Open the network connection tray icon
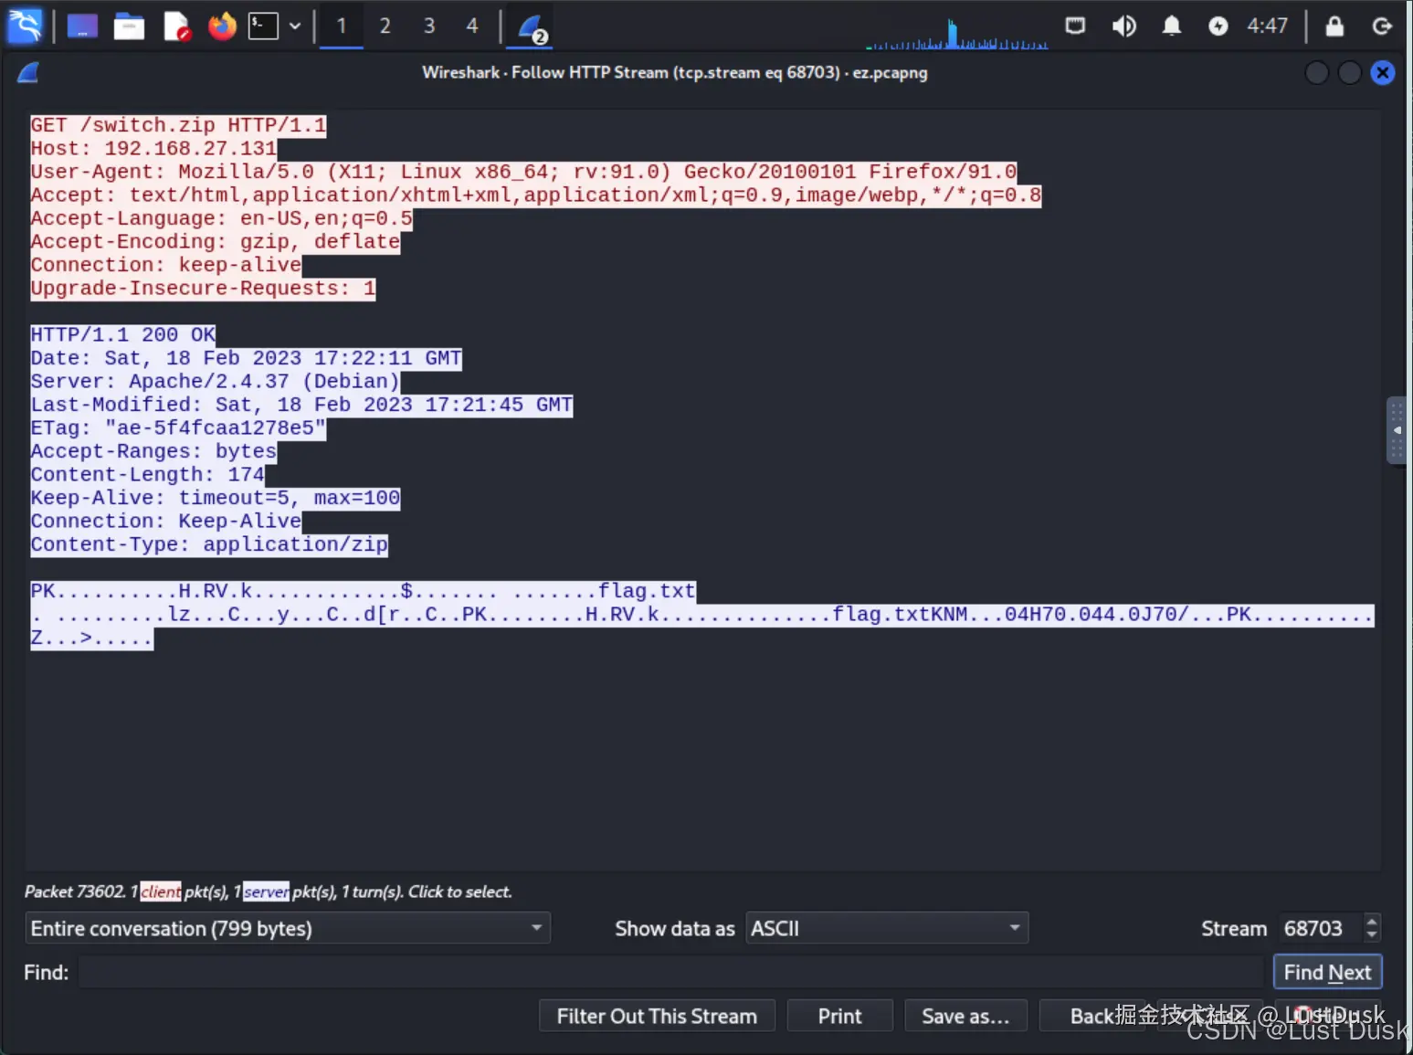Image resolution: width=1413 pixels, height=1055 pixels. coord(1076,26)
